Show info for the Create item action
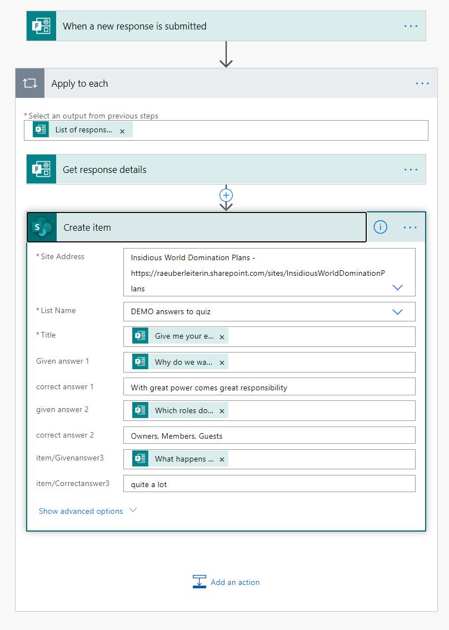This screenshot has height=630, width=449. [380, 227]
